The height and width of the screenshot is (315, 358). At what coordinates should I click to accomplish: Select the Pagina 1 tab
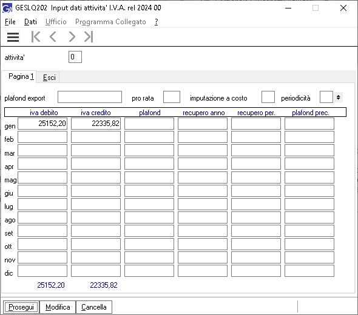[x=21, y=76]
